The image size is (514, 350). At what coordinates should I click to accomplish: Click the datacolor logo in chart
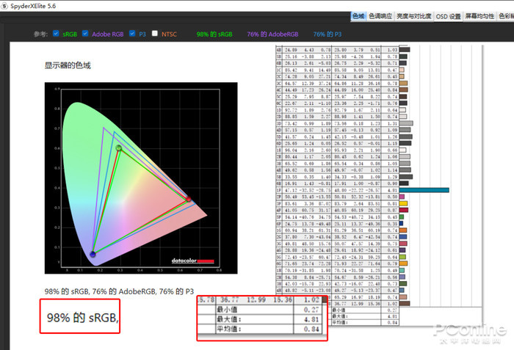[192, 261]
